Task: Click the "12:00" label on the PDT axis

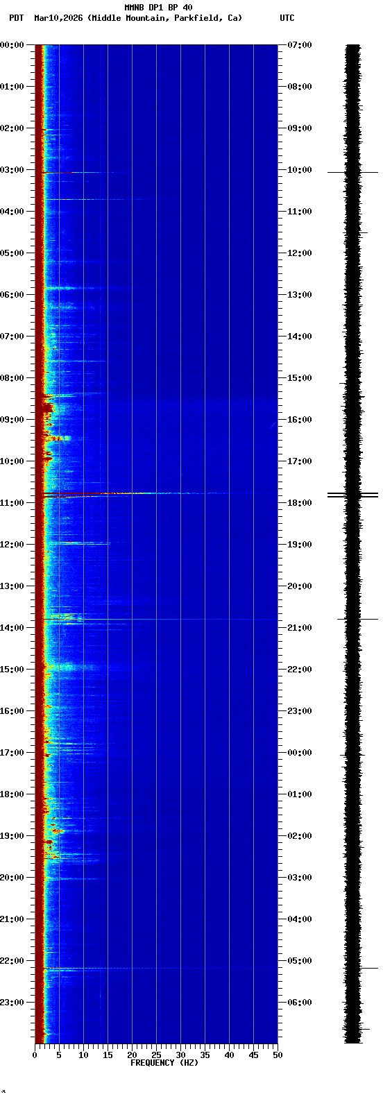Action: pyautogui.click(x=12, y=545)
